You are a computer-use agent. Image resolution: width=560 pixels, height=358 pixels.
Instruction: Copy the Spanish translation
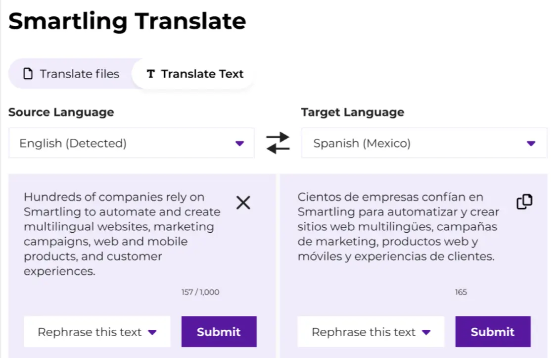(524, 202)
